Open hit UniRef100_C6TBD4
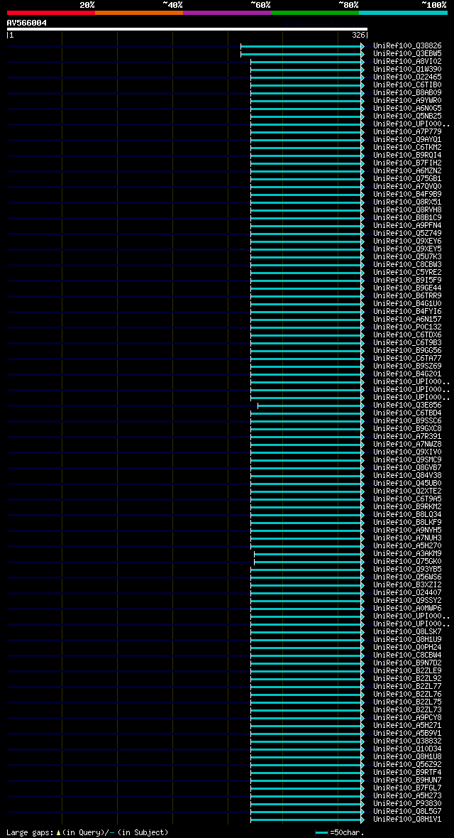 pyautogui.click(x=407, y=413)
